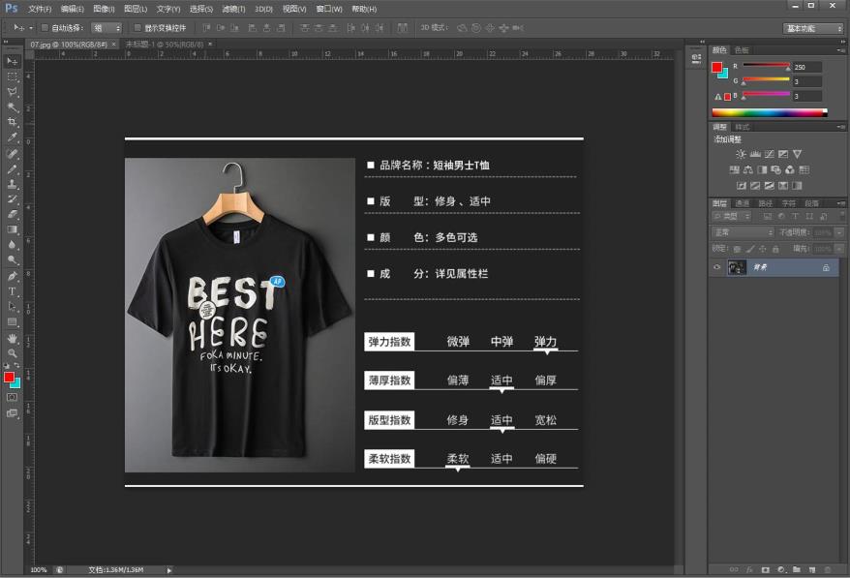
Task: Select the Polygonal Lasso tool
Action: click(x=12, y=92)
